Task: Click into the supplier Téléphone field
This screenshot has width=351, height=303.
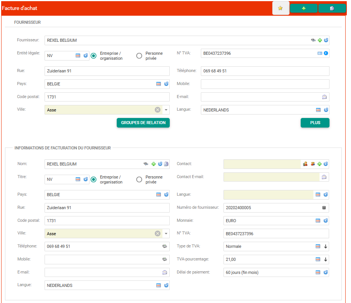Action: click(265, 71)
